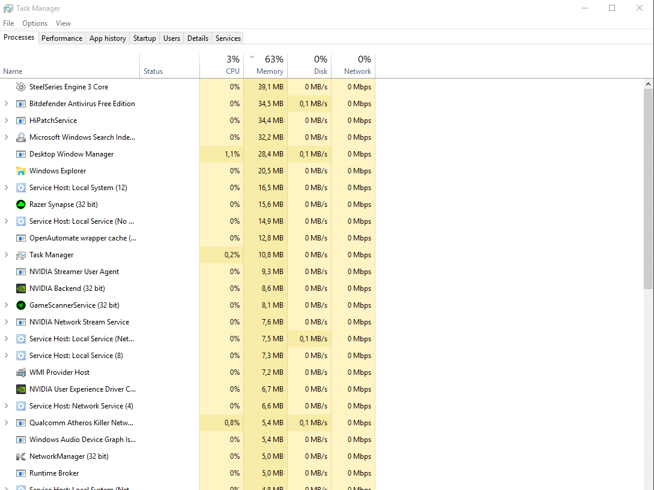
Task: Click the Task Manager process row icon
Action: click(x=21, y=255)
